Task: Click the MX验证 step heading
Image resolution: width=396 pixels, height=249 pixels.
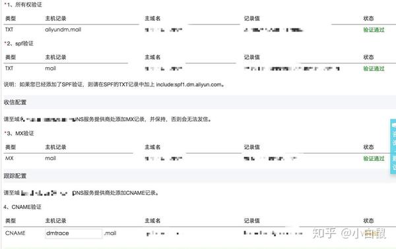Action: point(19,134)
